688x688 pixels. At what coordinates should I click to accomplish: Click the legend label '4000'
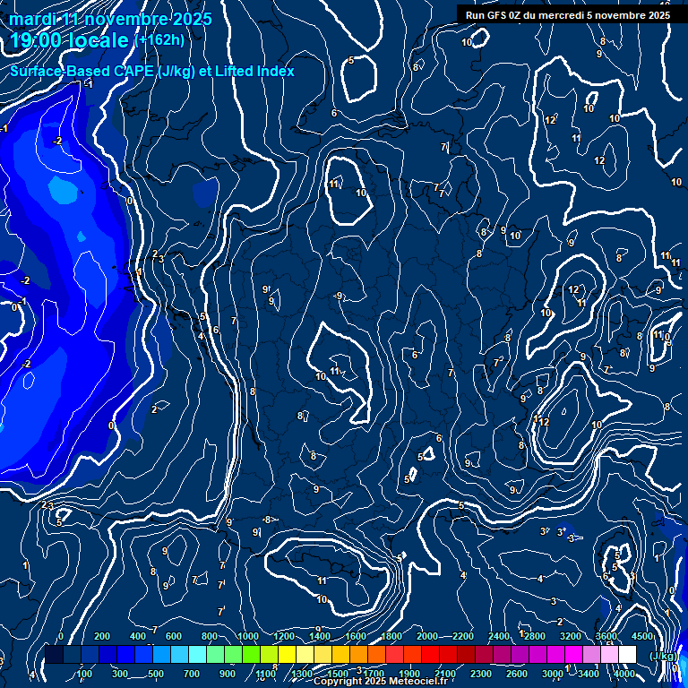[624, 674]
